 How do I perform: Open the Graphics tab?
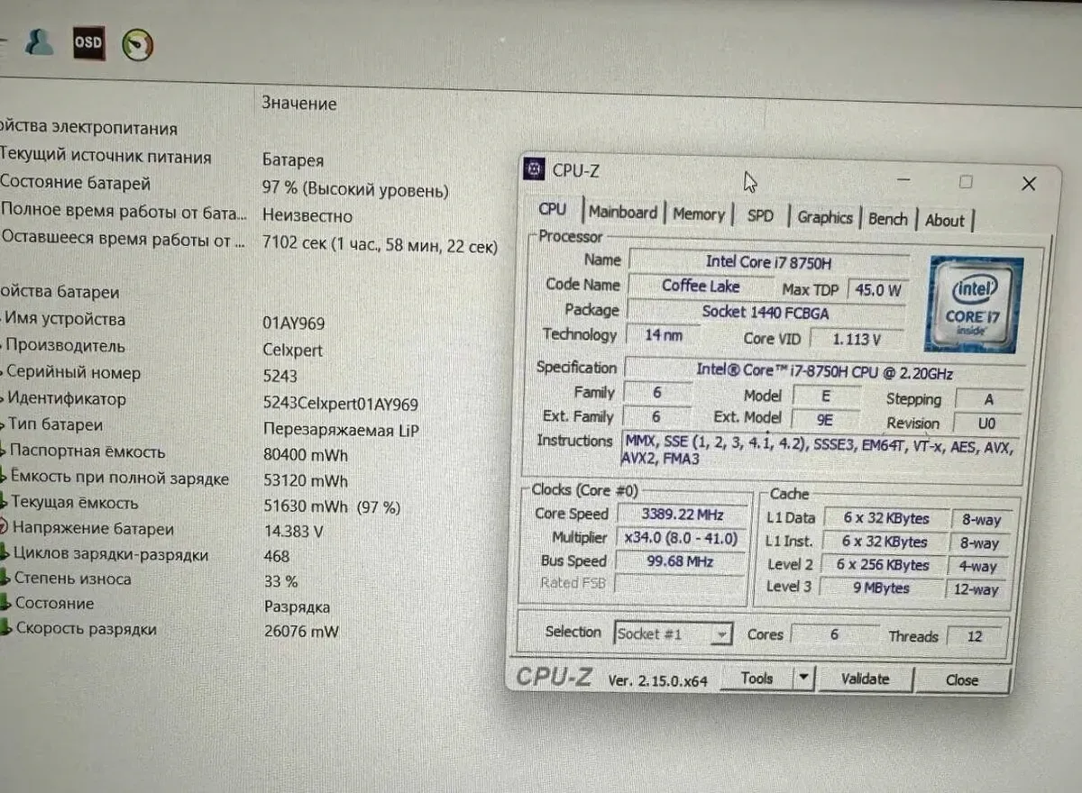coord(824,217)
